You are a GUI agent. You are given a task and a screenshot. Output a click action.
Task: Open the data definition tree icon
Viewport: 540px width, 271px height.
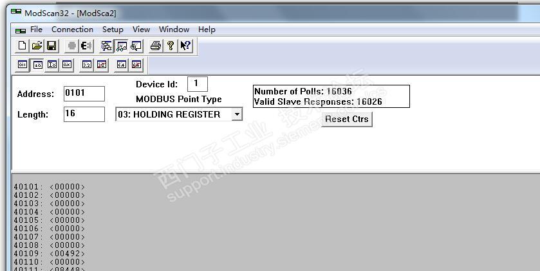tap(106, 46)
